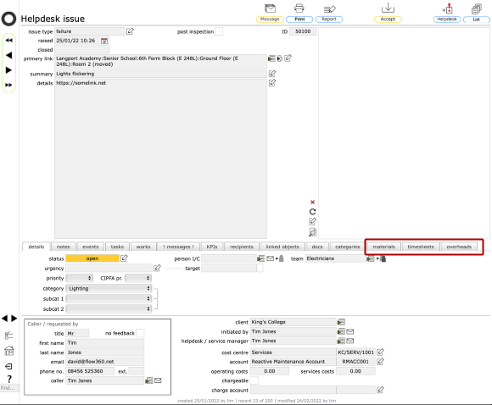Email the initiated by Tim Jones
Viewport: 492px width, 405px height.
350,331
